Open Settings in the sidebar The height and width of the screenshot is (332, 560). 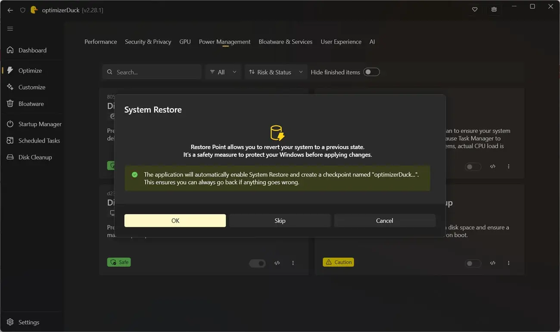tap(32, 322)
